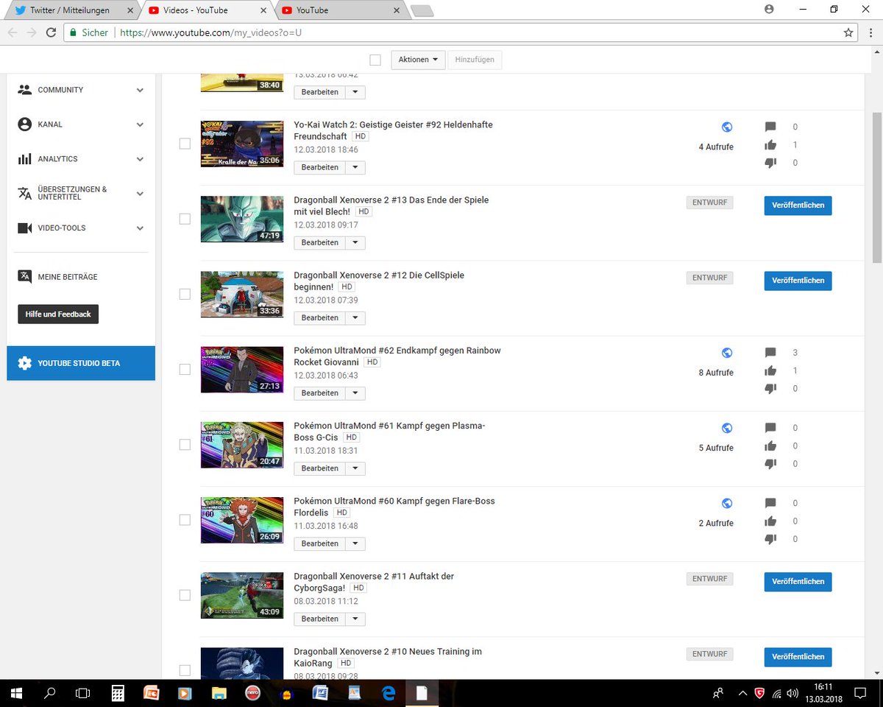Open the Aktionen dropdown
Screen dimensions: 883x707
(419, 60)
